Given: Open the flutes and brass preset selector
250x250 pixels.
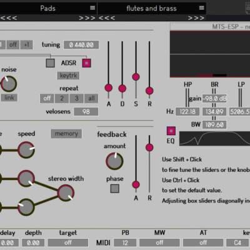Looking at the screenshot, I should (151, 8).
